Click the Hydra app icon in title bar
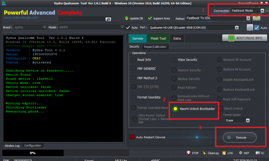The width and height of the screenshot is (269, 161). pos(4,3)
